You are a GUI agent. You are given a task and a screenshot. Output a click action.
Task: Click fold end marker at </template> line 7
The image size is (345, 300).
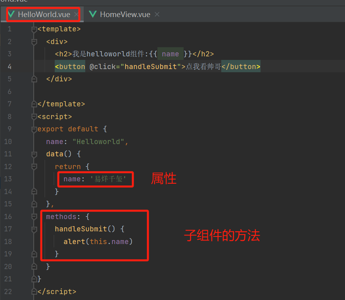(34, 104)
